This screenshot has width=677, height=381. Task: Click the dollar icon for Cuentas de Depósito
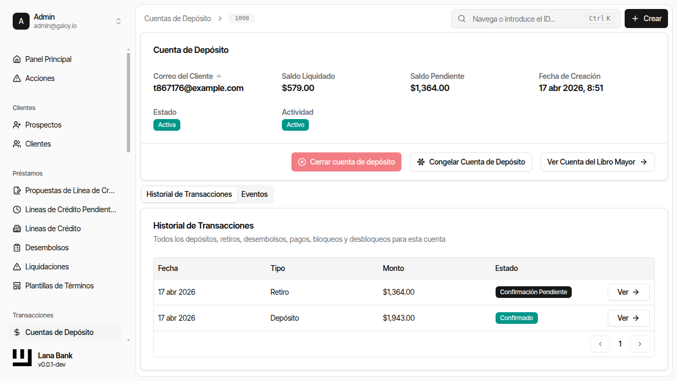[17, 332]
